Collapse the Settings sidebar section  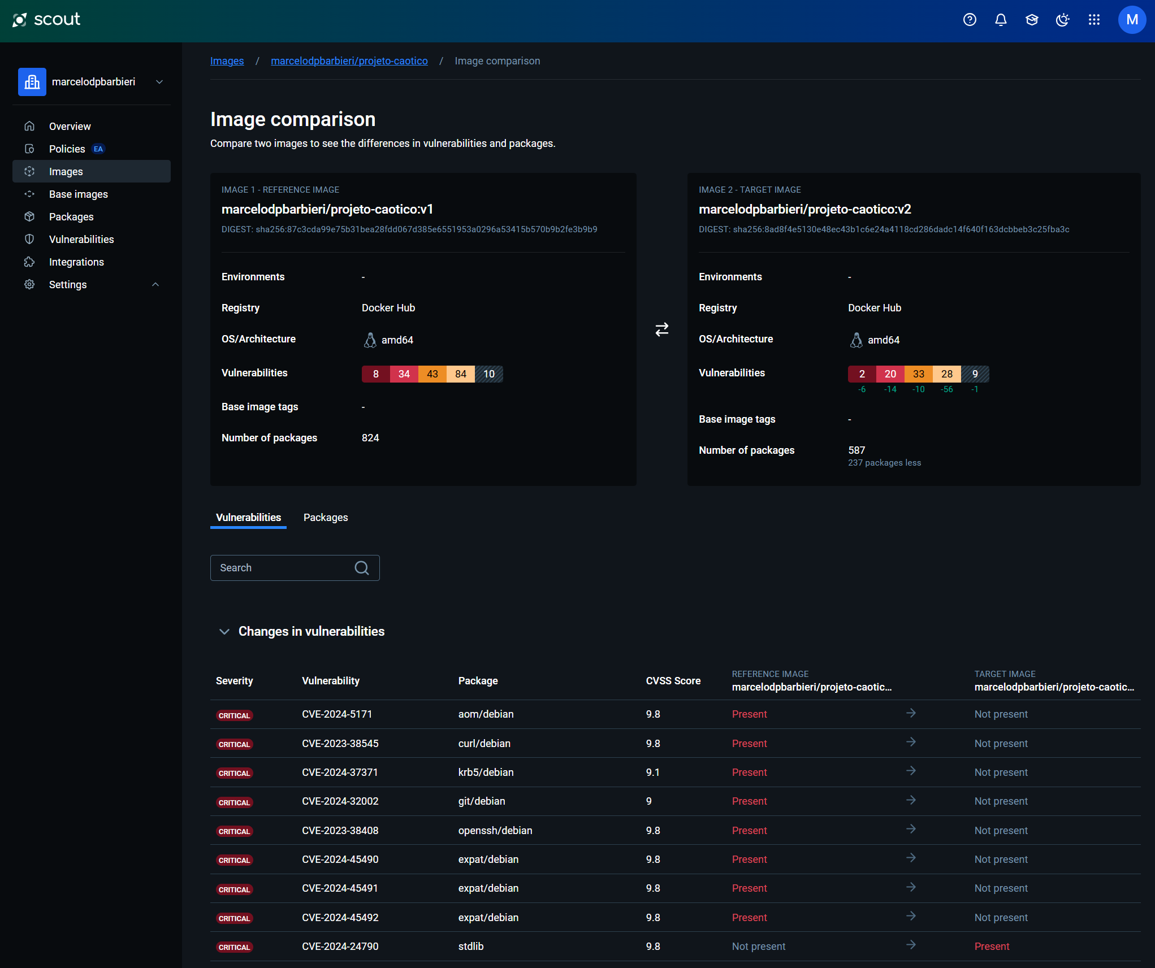(x=155, y=285)
